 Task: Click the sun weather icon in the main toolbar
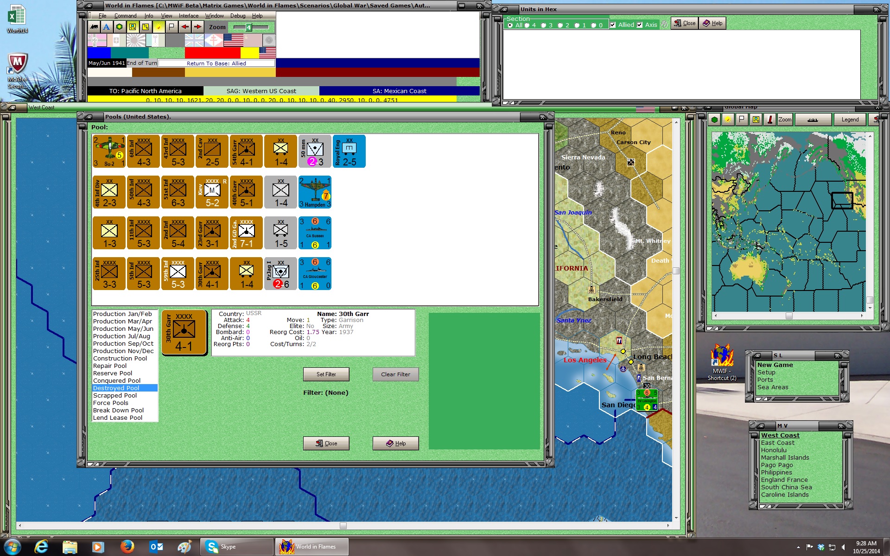(x=159, y=27)
